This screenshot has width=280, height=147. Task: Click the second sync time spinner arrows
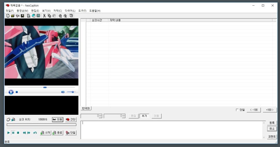(124, 116)
